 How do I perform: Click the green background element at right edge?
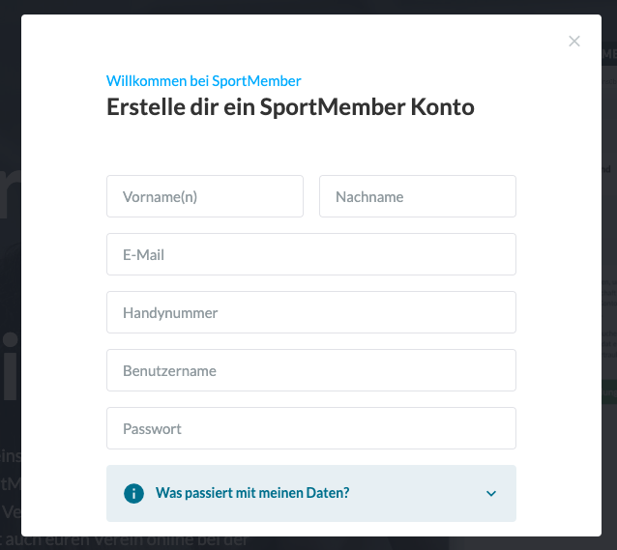(x=609, y=391)
